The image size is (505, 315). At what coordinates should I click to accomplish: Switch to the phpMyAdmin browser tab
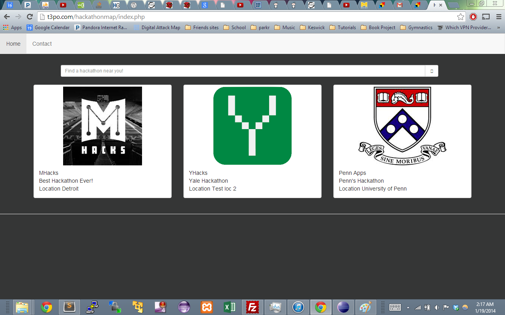tap(45, 5)
